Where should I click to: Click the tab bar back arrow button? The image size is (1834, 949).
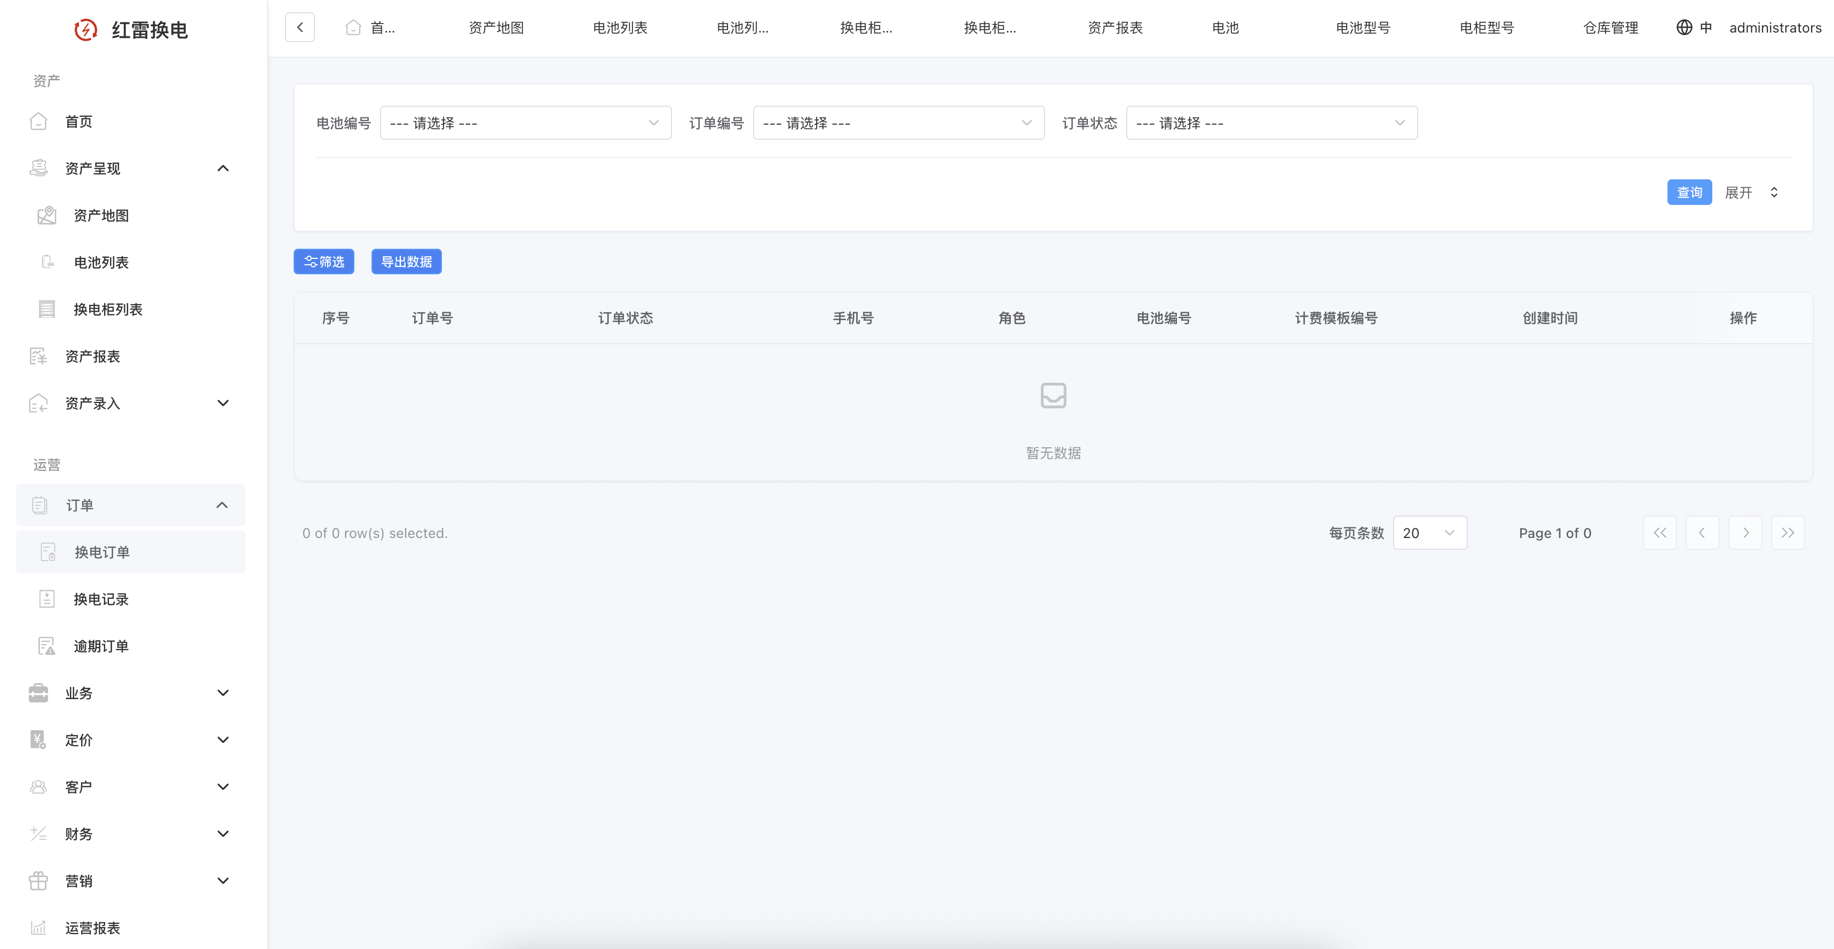[x=300, y=27]
